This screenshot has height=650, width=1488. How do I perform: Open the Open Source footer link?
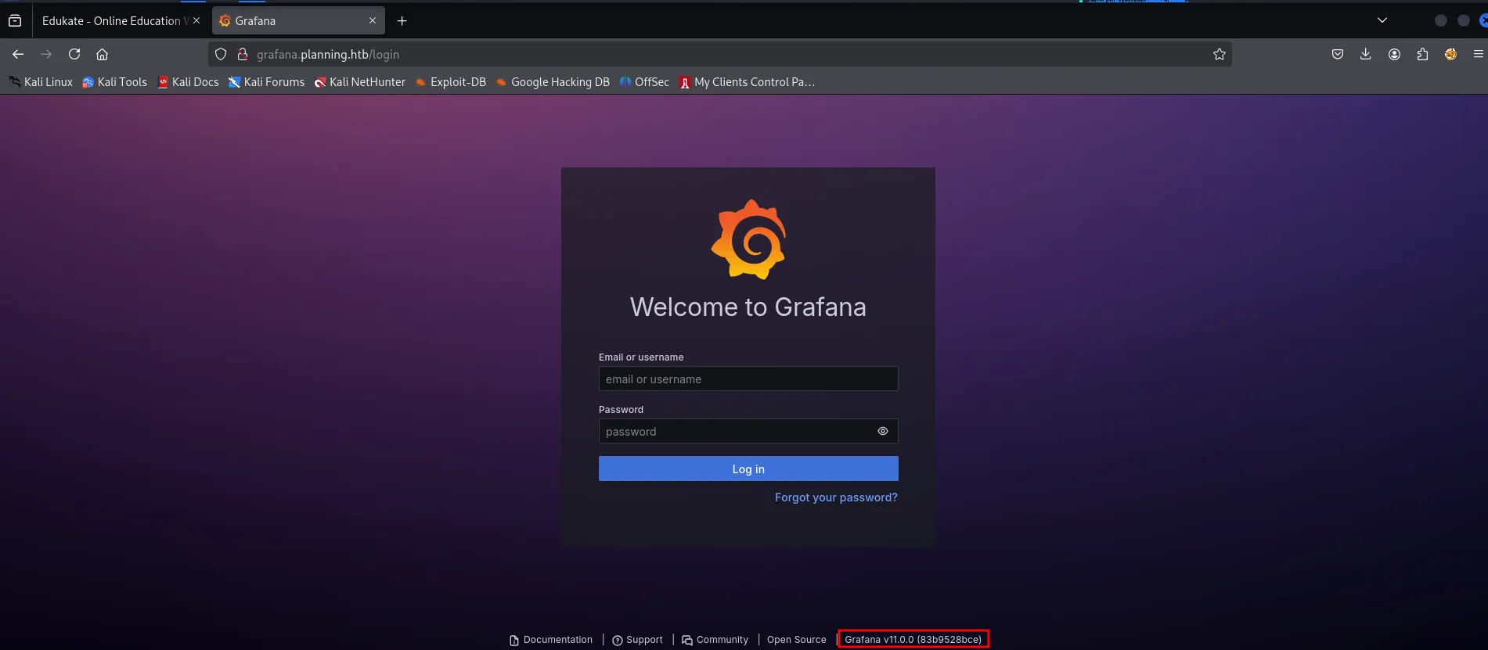coord(797,640)
